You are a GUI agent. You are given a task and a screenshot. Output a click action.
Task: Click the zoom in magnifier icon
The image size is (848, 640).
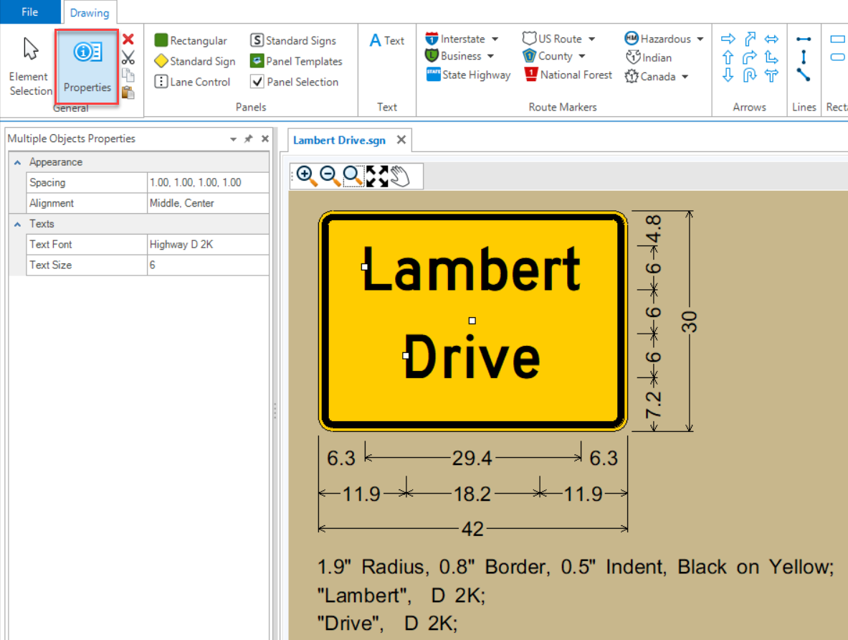point(306,176)
